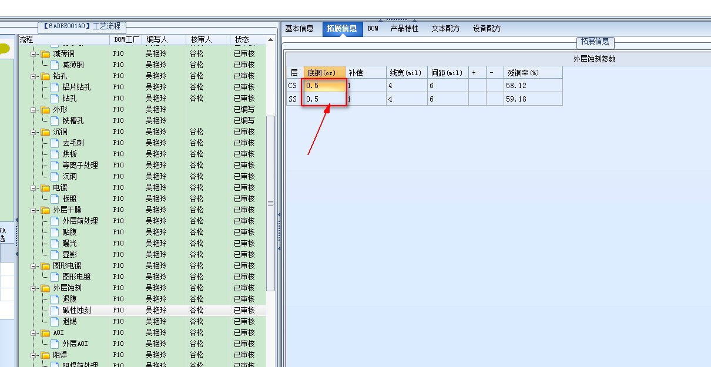
Task: Click the document icon of 显影
Action: click(x=55, y=254)
